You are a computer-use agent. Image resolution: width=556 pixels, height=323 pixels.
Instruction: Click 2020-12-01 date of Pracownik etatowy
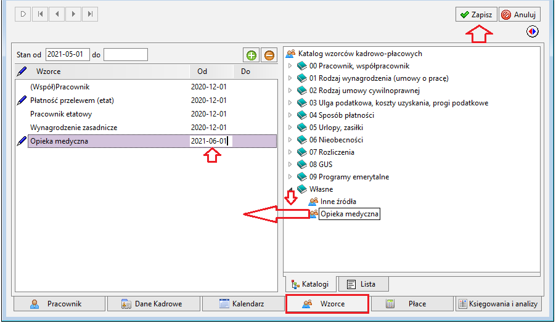(x=208, y=114)
